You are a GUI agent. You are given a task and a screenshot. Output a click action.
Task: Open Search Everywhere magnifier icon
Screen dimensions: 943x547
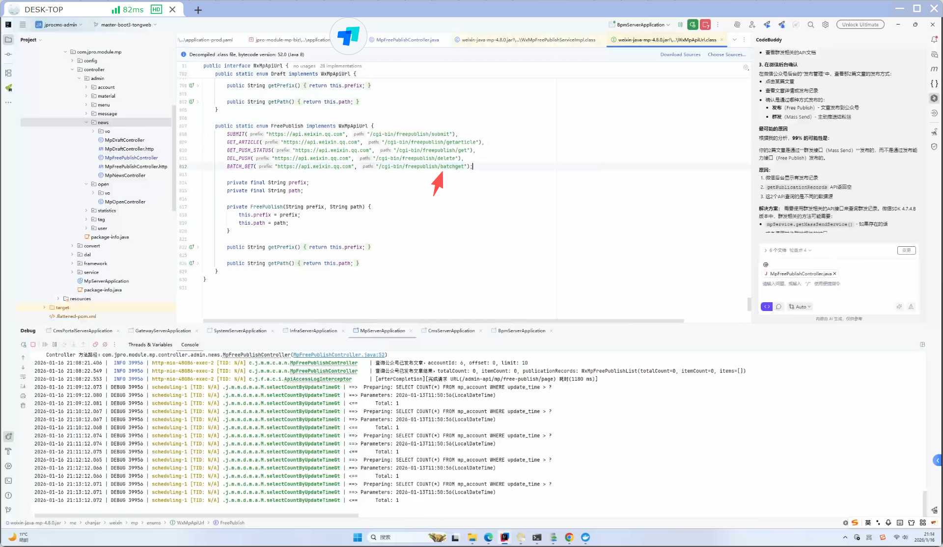(x=811, y=25)
